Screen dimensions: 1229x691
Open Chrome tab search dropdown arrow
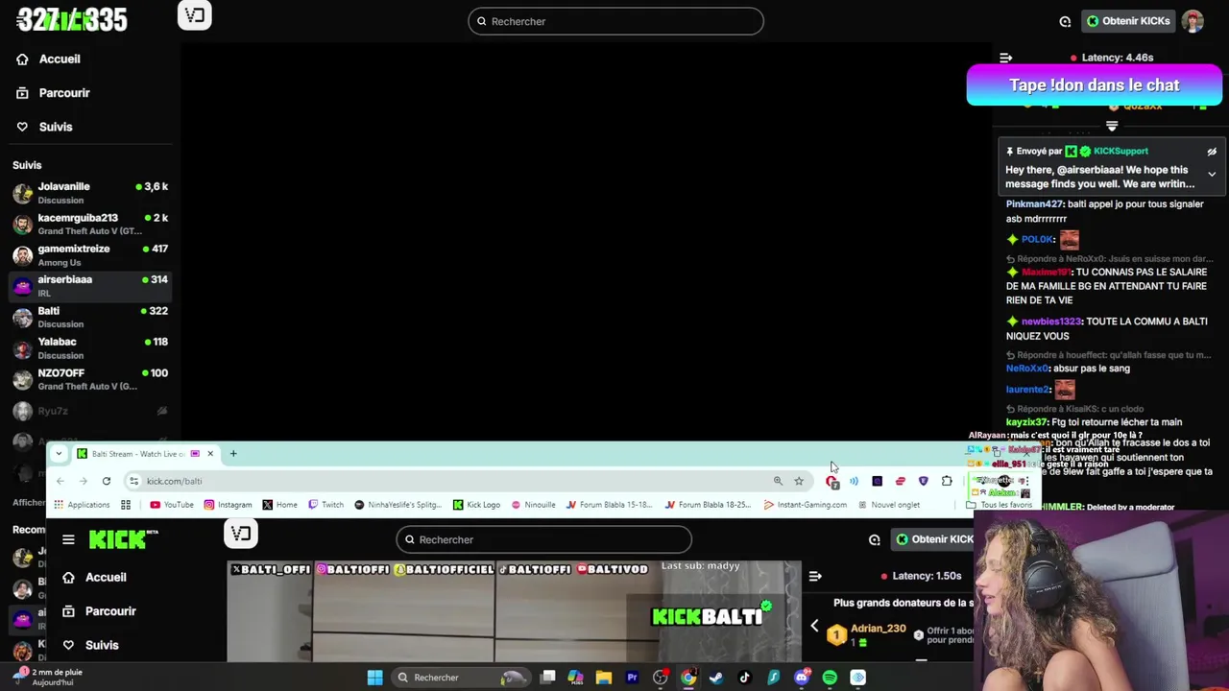(x=59, y=454)
